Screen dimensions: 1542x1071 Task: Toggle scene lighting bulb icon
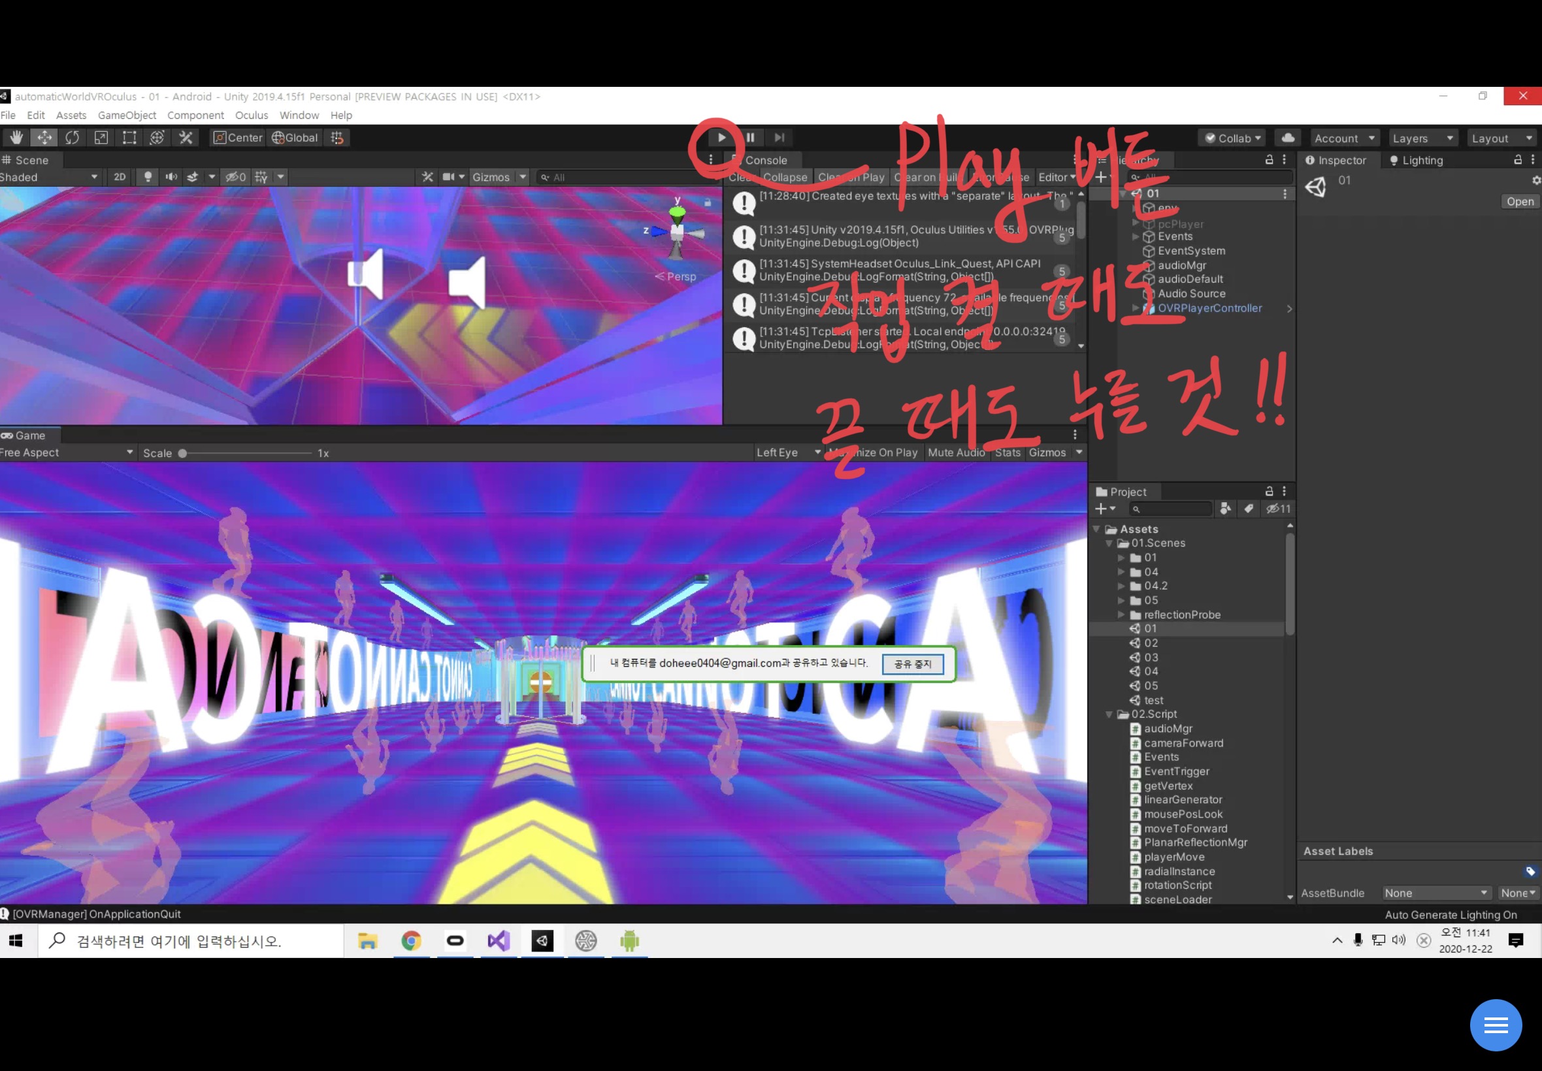148,177
